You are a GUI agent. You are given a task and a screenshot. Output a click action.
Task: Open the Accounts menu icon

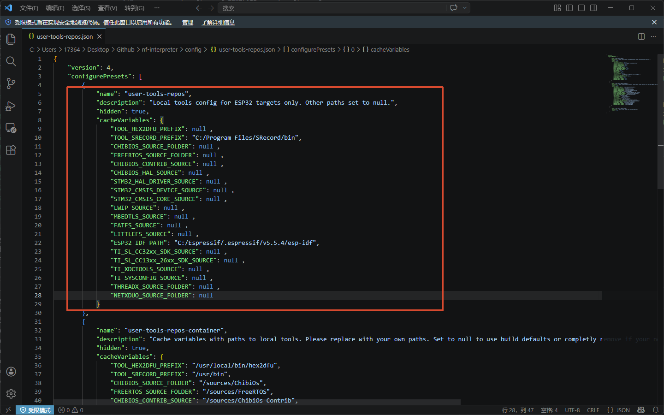[x=11, y=372]
